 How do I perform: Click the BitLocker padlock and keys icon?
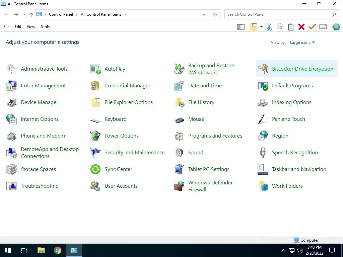tap(263, 69)
